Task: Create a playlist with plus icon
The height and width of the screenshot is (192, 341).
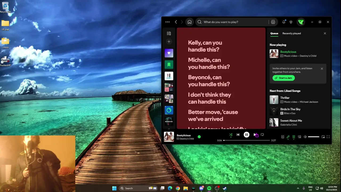Action: click(169, 41)
